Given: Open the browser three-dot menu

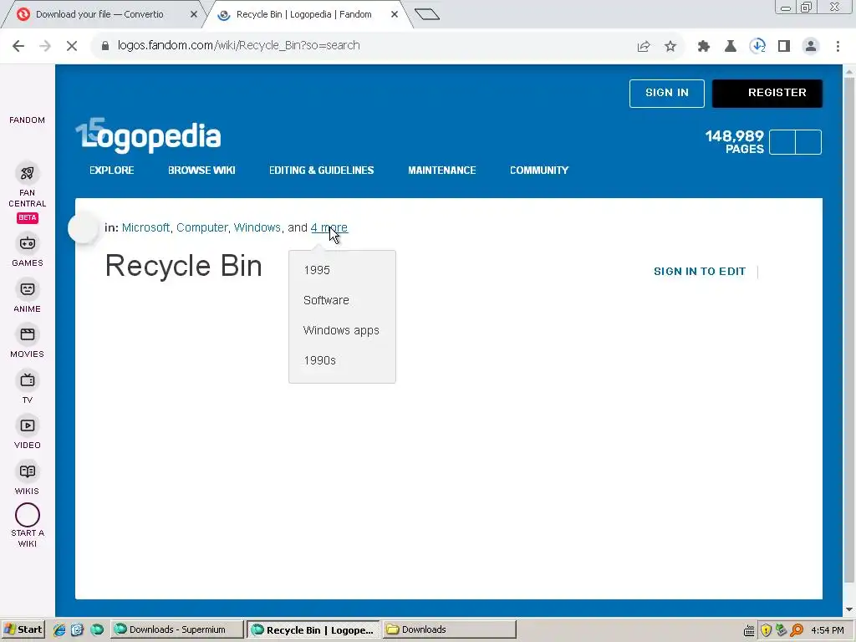Looking at the screenshot, I should pyautogui.click(x=838, y=47).
